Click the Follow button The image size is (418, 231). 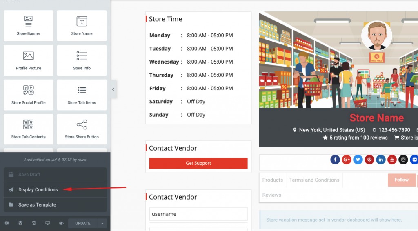click(402, 180)
